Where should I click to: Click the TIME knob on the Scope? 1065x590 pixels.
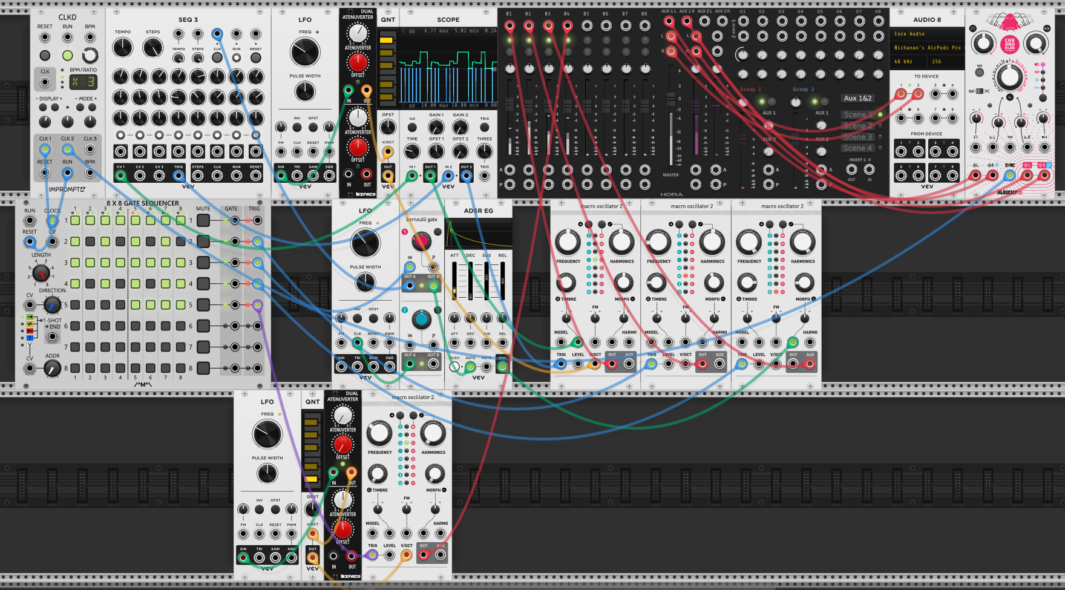pos(412,151)
